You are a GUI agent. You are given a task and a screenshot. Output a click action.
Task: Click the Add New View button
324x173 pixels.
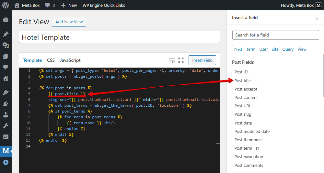pyautogui.click(x=69, y=22)
